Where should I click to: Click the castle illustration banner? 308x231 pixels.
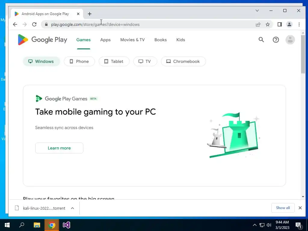(234, 135)
